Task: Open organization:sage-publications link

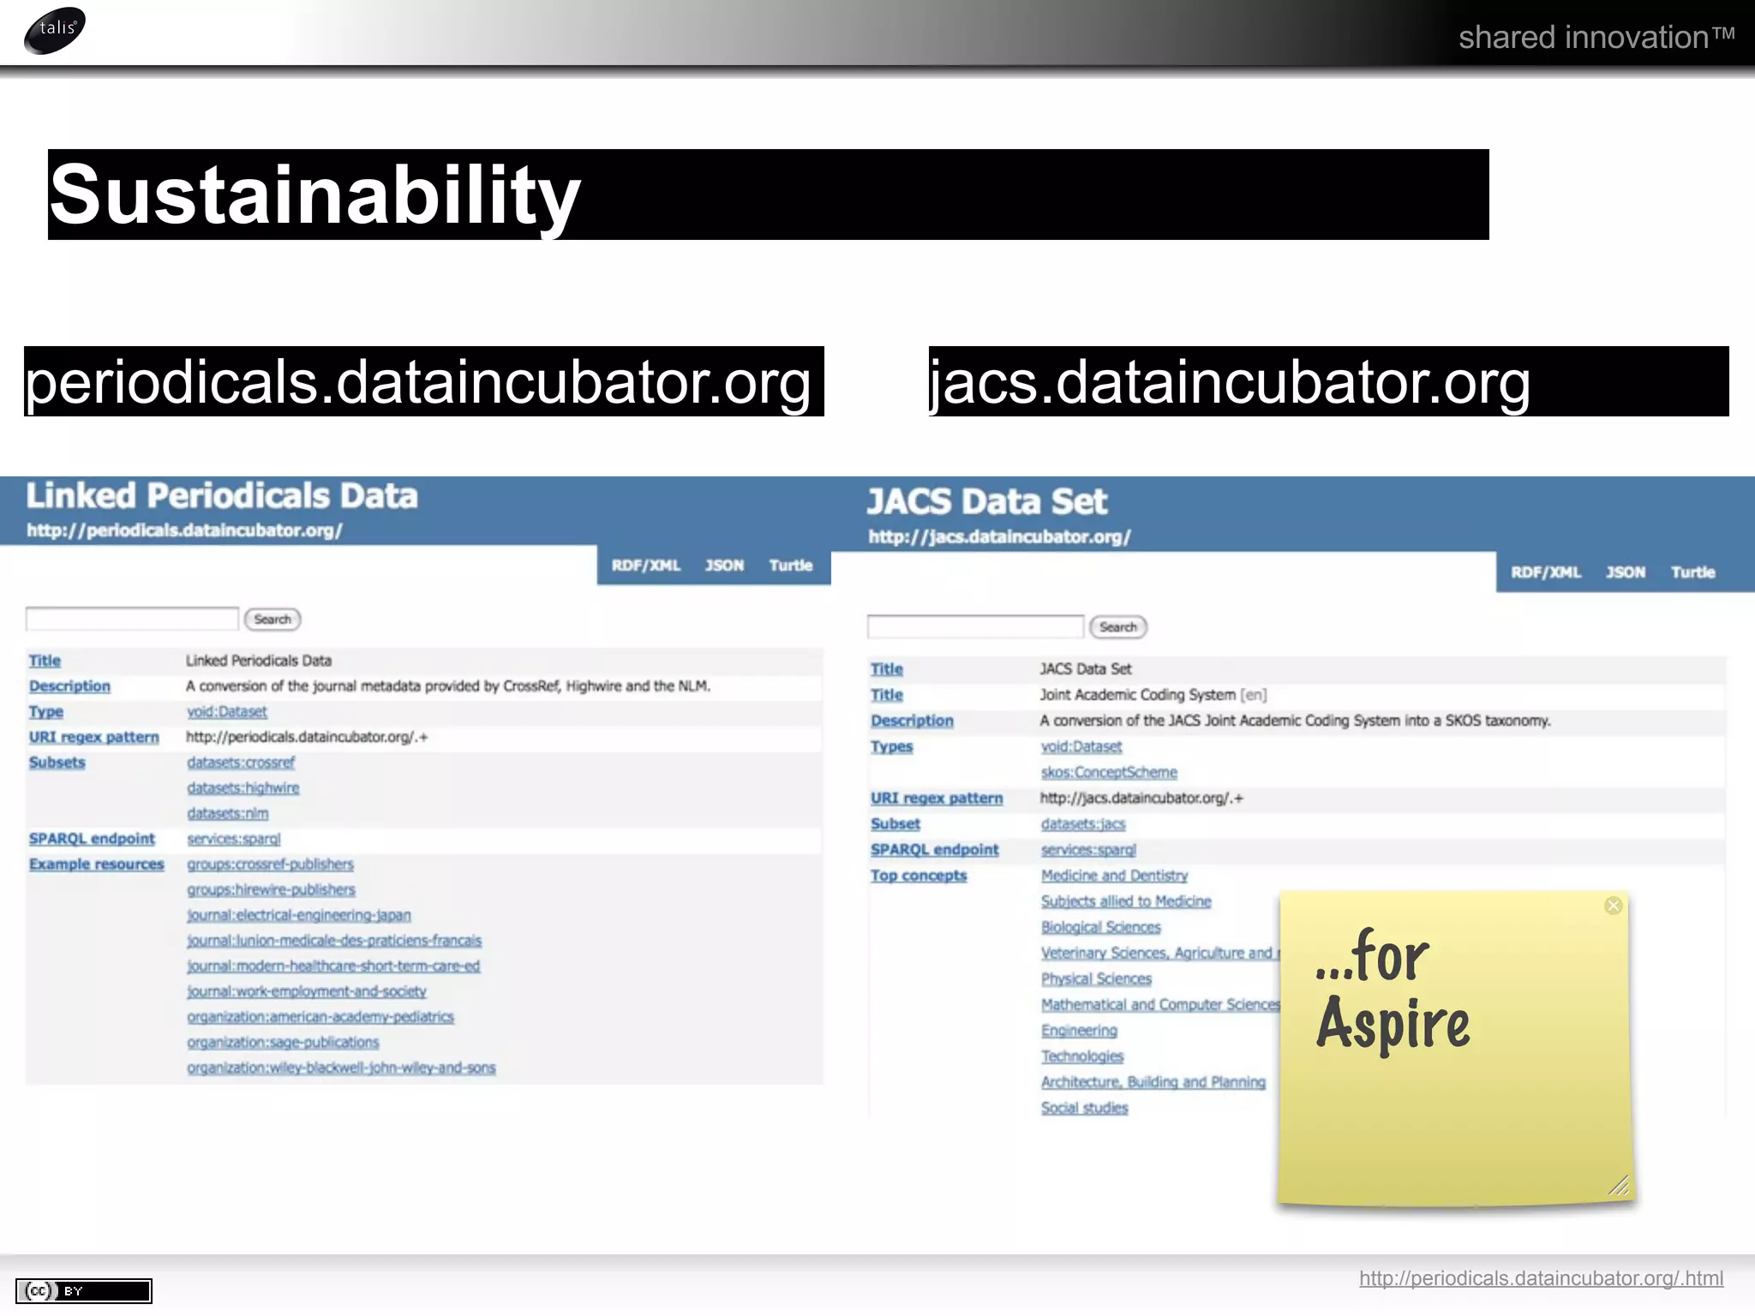Action: pos(283,1043)
